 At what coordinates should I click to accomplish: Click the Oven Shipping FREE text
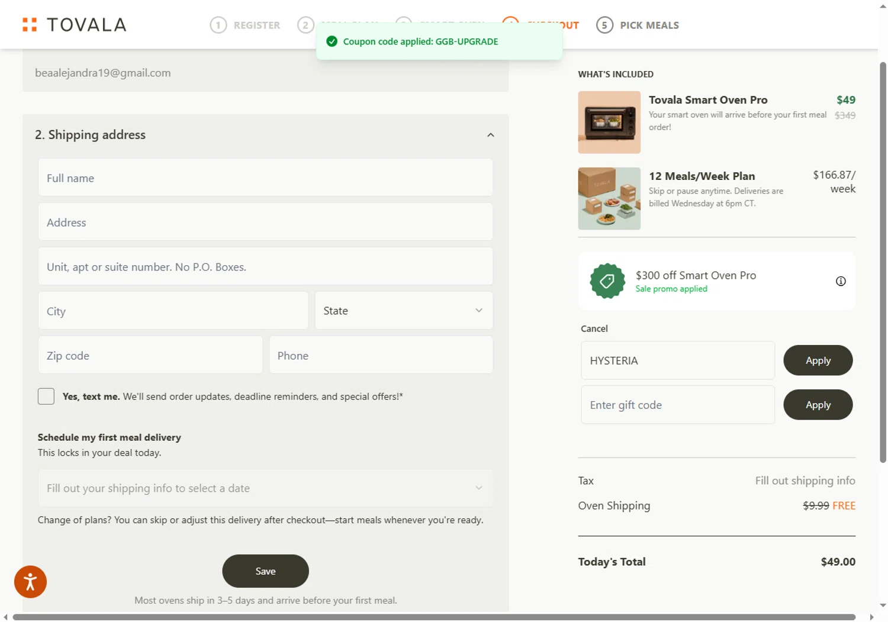pos(844,505)
